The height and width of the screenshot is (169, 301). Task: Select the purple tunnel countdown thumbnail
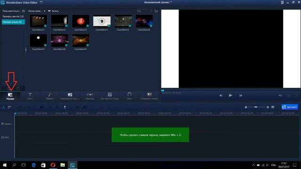[60, 40]
